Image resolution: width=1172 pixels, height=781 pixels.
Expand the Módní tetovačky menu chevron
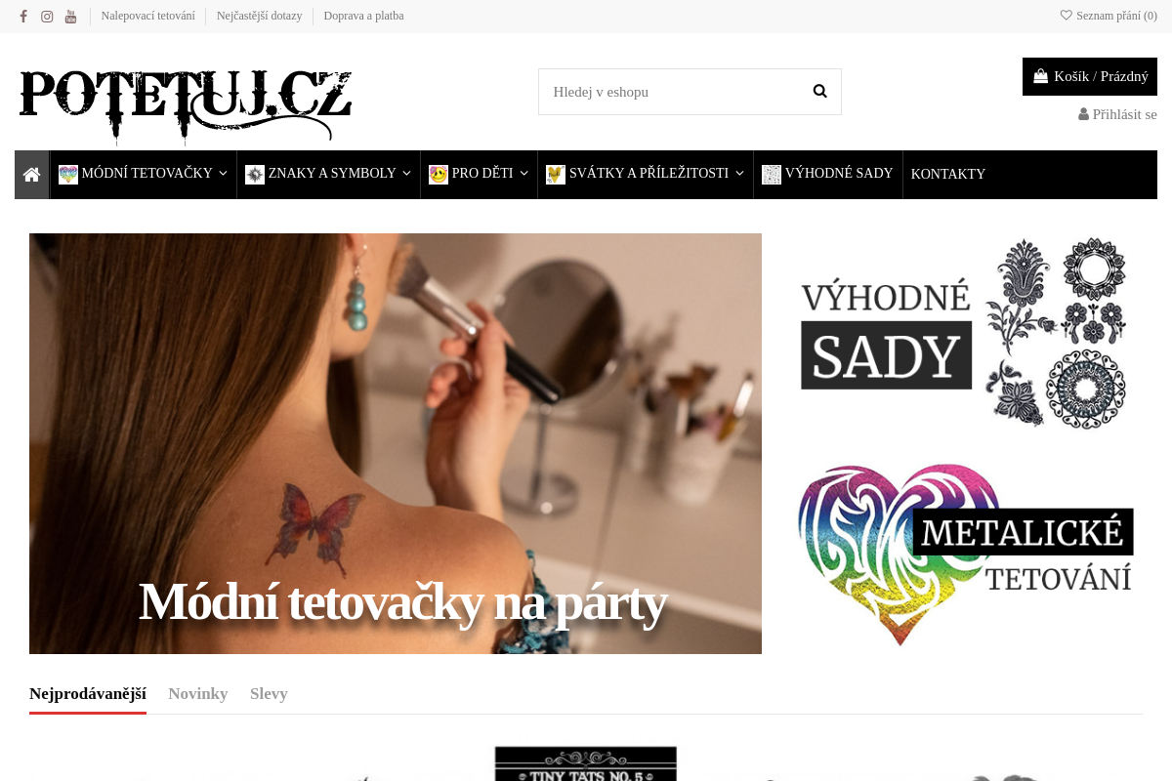coord(223,173)
